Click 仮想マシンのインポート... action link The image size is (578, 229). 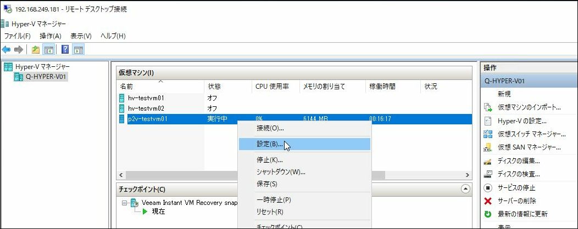[529, 107]
